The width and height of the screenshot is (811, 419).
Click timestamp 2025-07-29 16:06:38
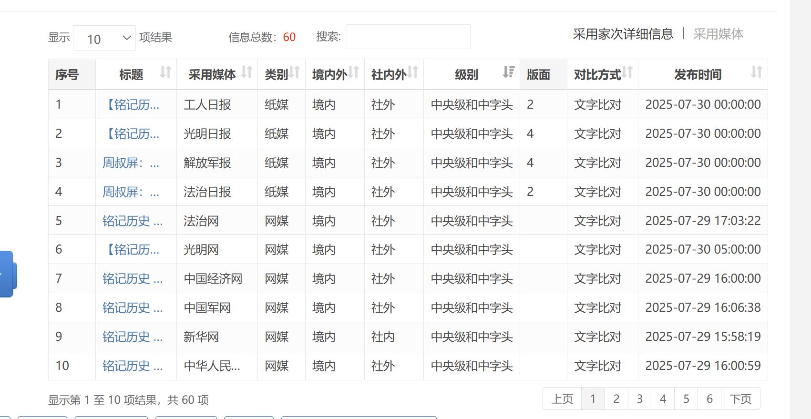[703, 307]
